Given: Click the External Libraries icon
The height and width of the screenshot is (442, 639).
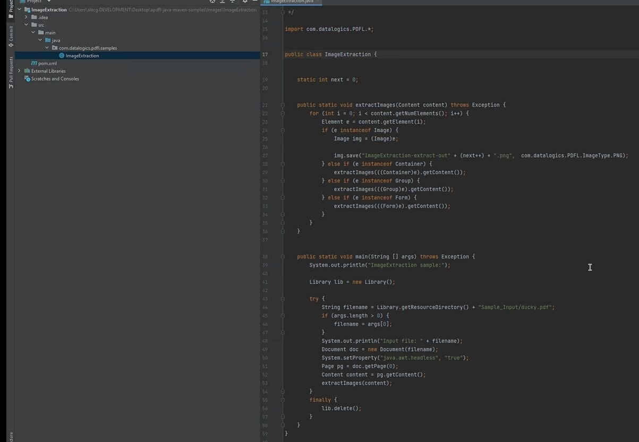Looking at the screenshot, I should point(27,71).
